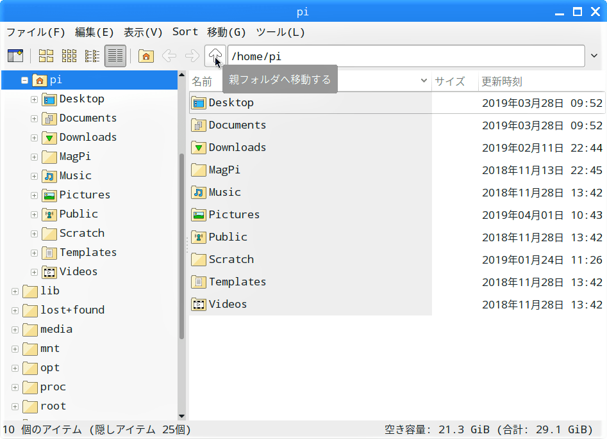The image size is (607, 439).
Task: Open the Sort menu
Action: pyautogui.click(x=185, y=32)
